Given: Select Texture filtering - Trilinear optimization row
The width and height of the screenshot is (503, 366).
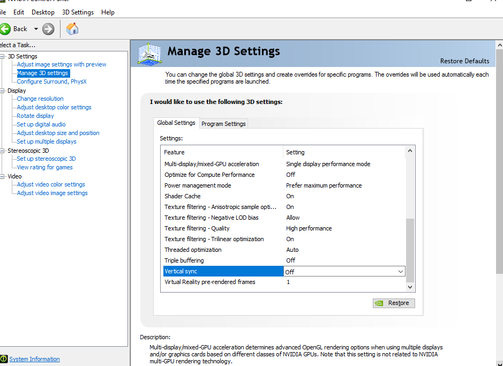Looking at the screenshot, I should (x=284, y=240).
